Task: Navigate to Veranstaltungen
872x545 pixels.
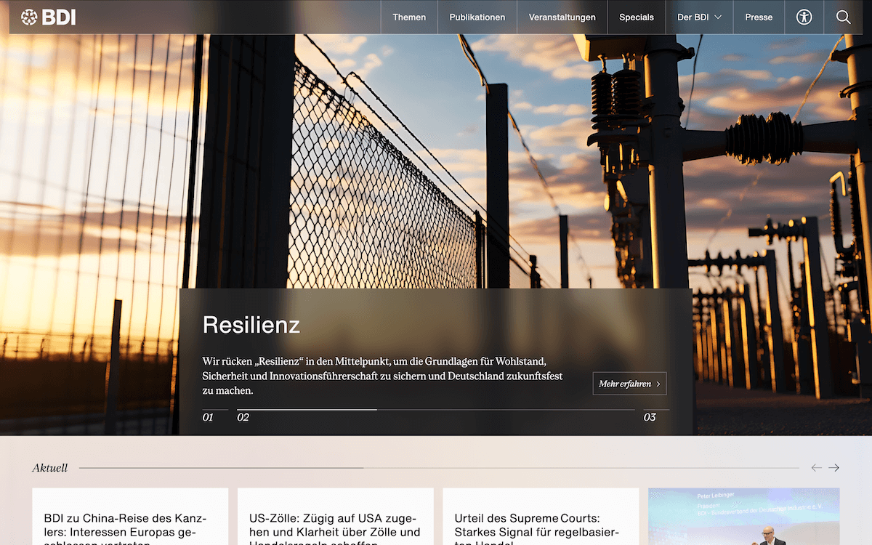Action: (x=562, y=17)
